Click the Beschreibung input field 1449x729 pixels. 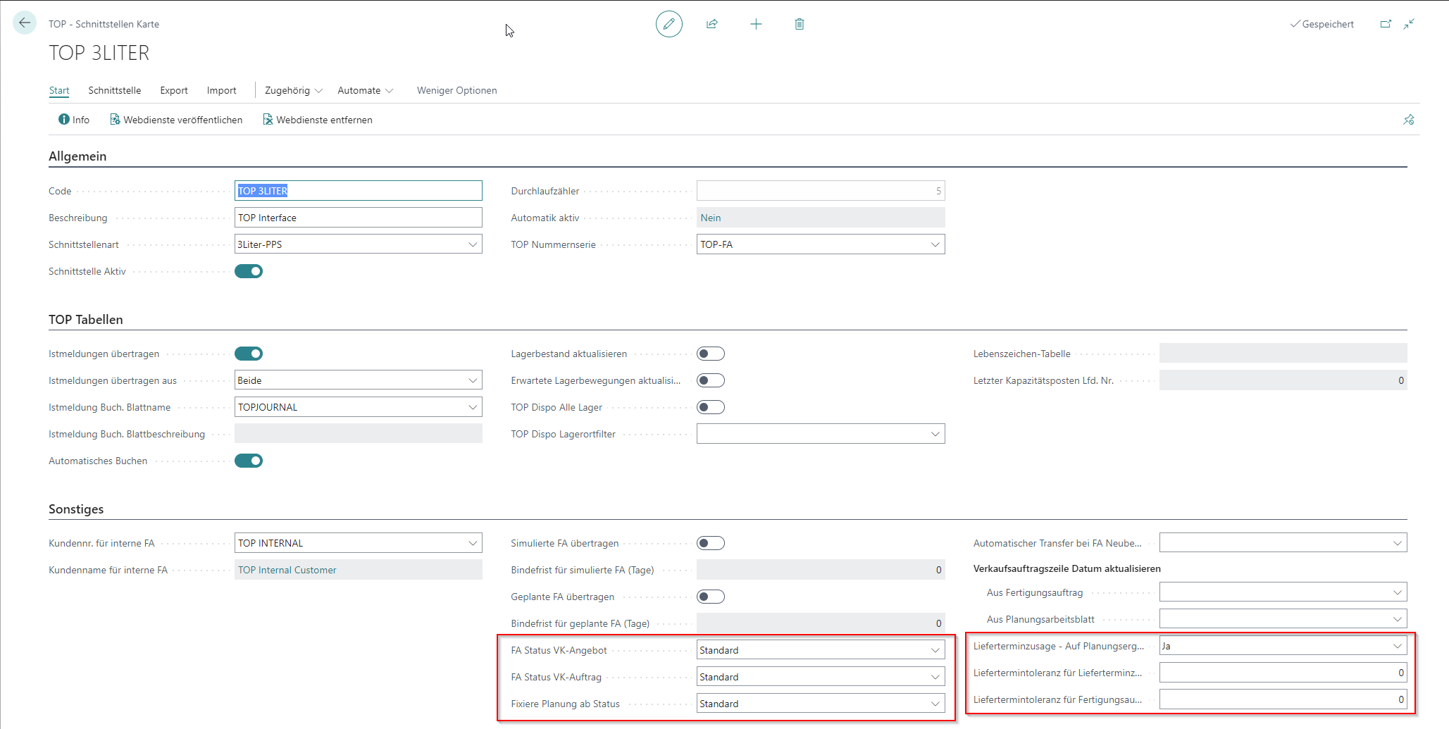pos(358,218)
